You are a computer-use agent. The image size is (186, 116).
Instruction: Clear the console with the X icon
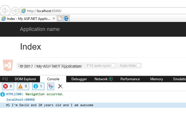point(60,86)
